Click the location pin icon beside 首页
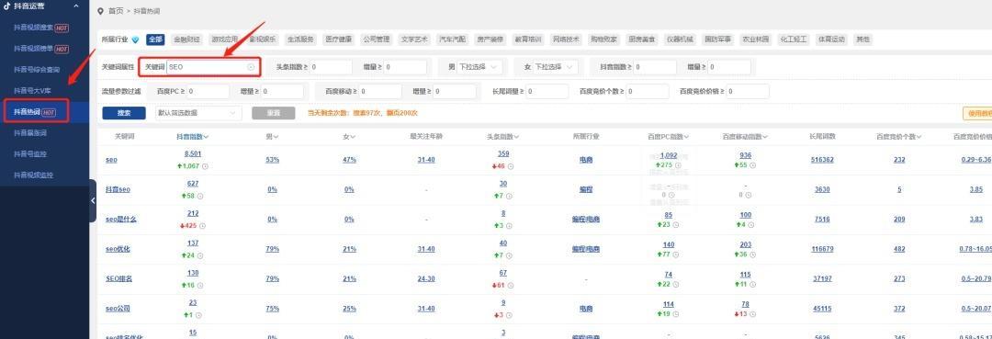992x339 pixels. (101, 11)
